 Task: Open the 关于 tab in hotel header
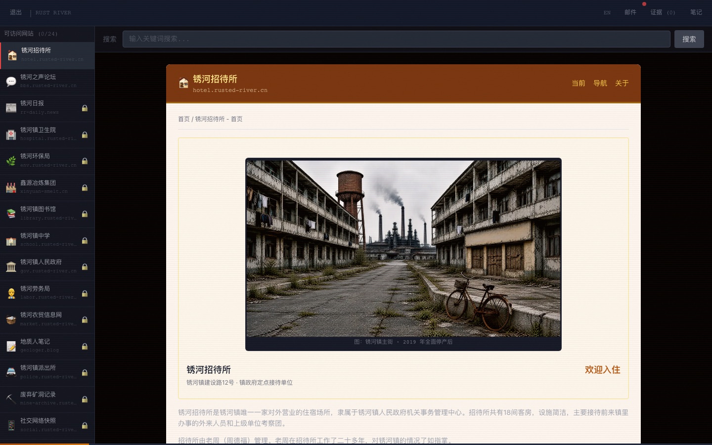point(622,83)
